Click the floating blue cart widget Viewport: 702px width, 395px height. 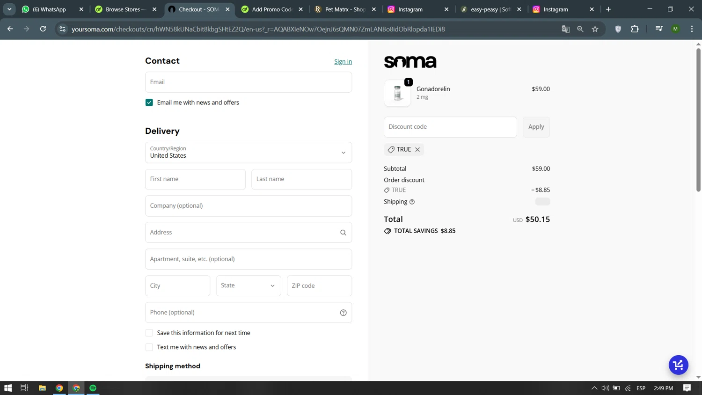click(678, 365)
